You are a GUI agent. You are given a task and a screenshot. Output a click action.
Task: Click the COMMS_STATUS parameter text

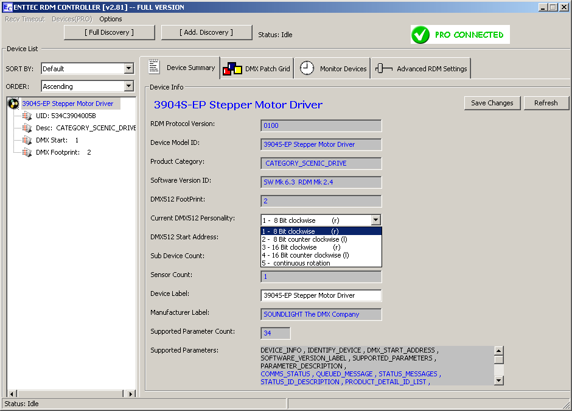click(x=285, y=374)
